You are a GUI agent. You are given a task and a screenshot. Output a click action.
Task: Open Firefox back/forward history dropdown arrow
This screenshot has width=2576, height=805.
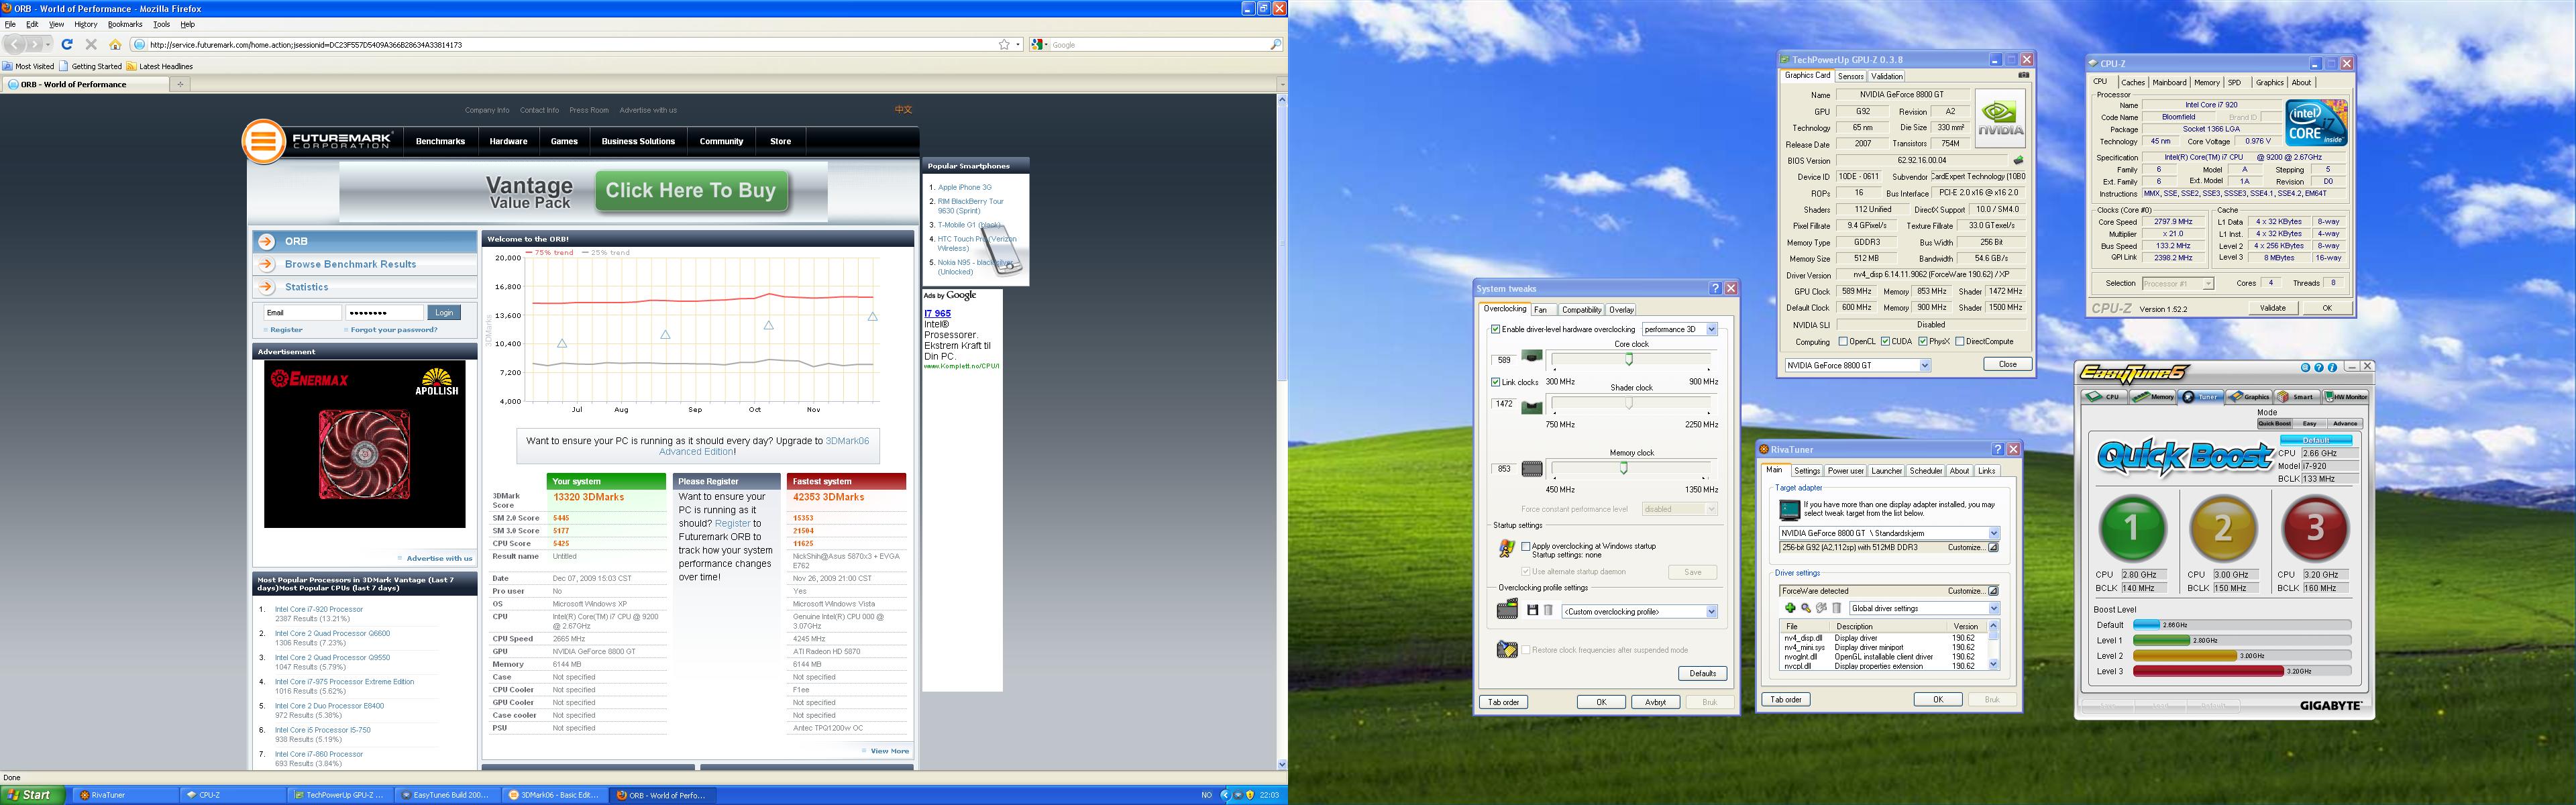point(47,44)
